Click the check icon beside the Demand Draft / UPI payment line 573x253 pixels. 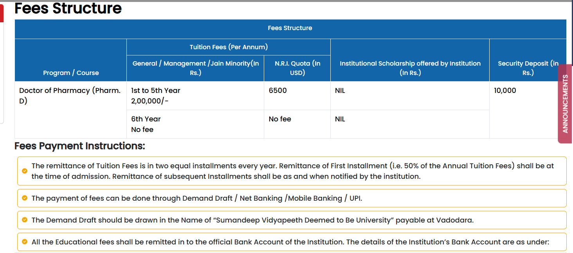[x=25, y=198]
